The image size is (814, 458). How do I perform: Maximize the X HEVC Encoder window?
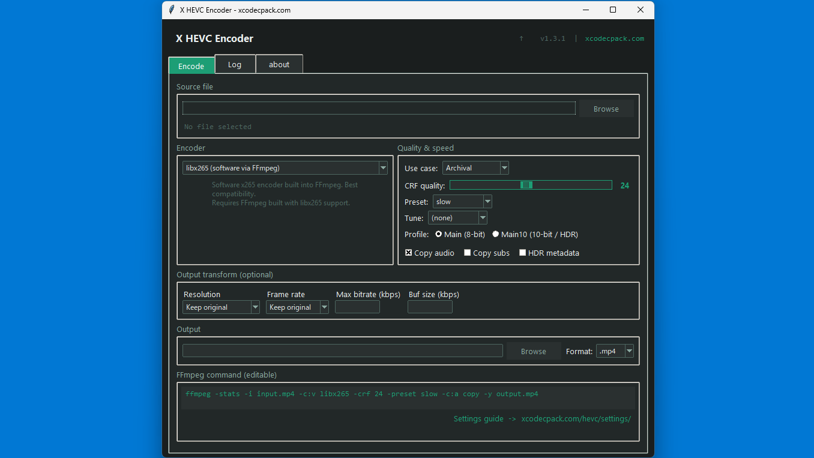point(613,10)
